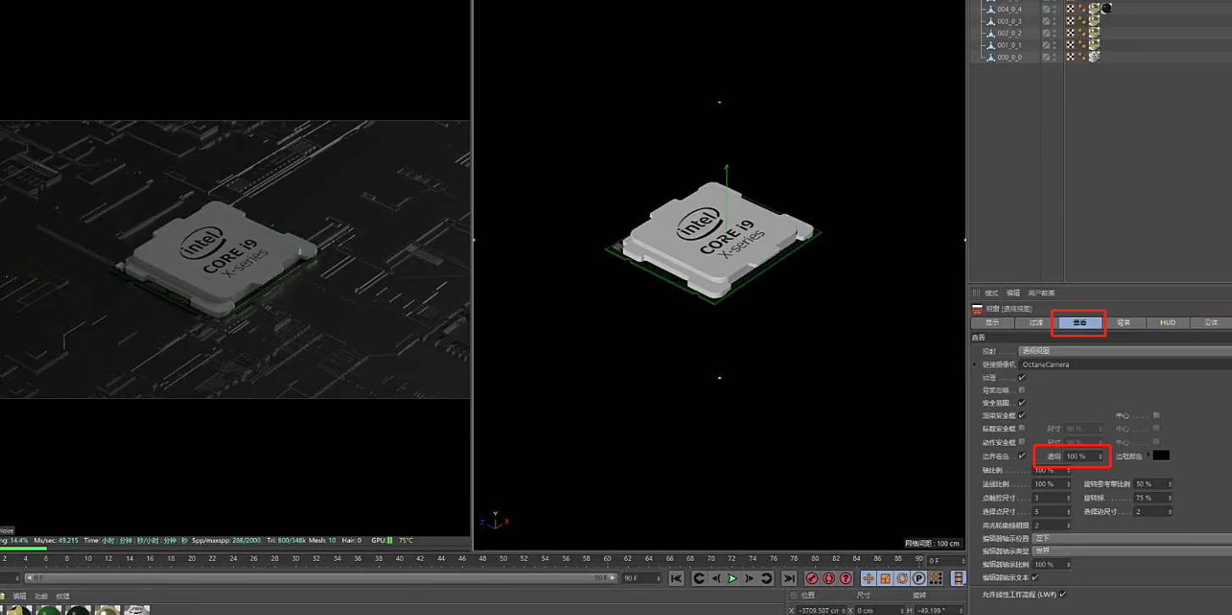Toggle rotation keying circular icon
Screen dimensions: 1232x615
(902, 579)
